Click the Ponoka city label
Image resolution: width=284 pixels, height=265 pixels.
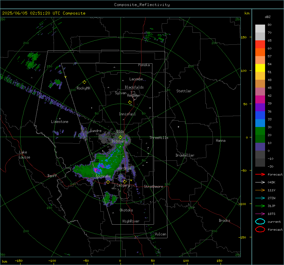[144, 65]
